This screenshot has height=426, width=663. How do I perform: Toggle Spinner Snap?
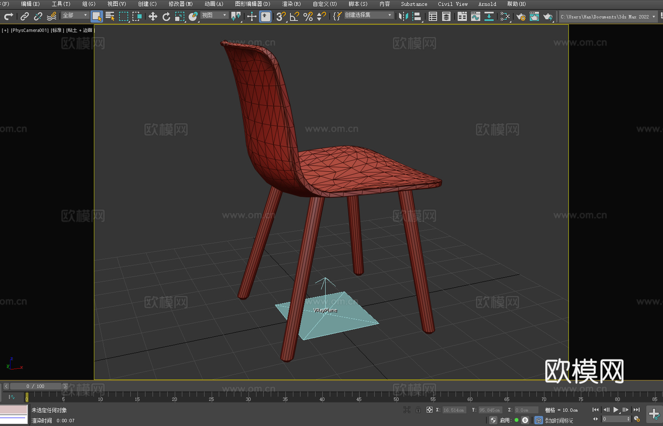pos(321,16)
